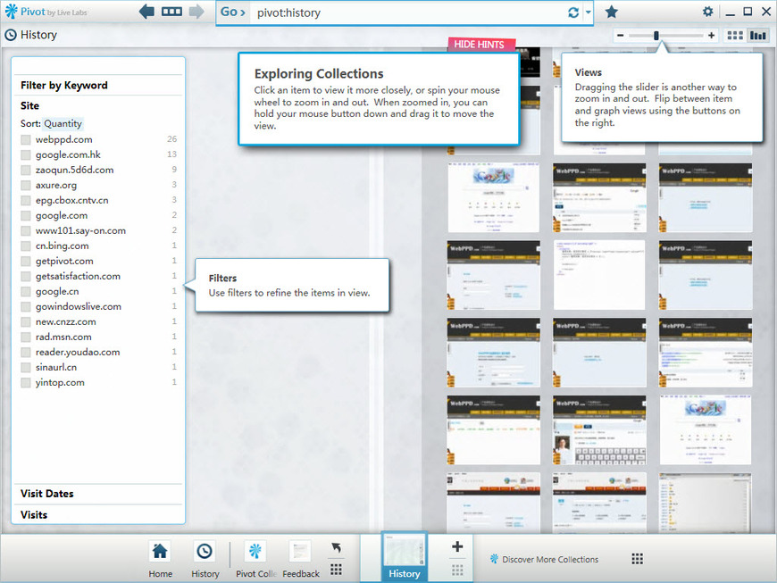Change the Sort: Quantity option
This screenshot has height=583, width=777.
tap(63, 123)
